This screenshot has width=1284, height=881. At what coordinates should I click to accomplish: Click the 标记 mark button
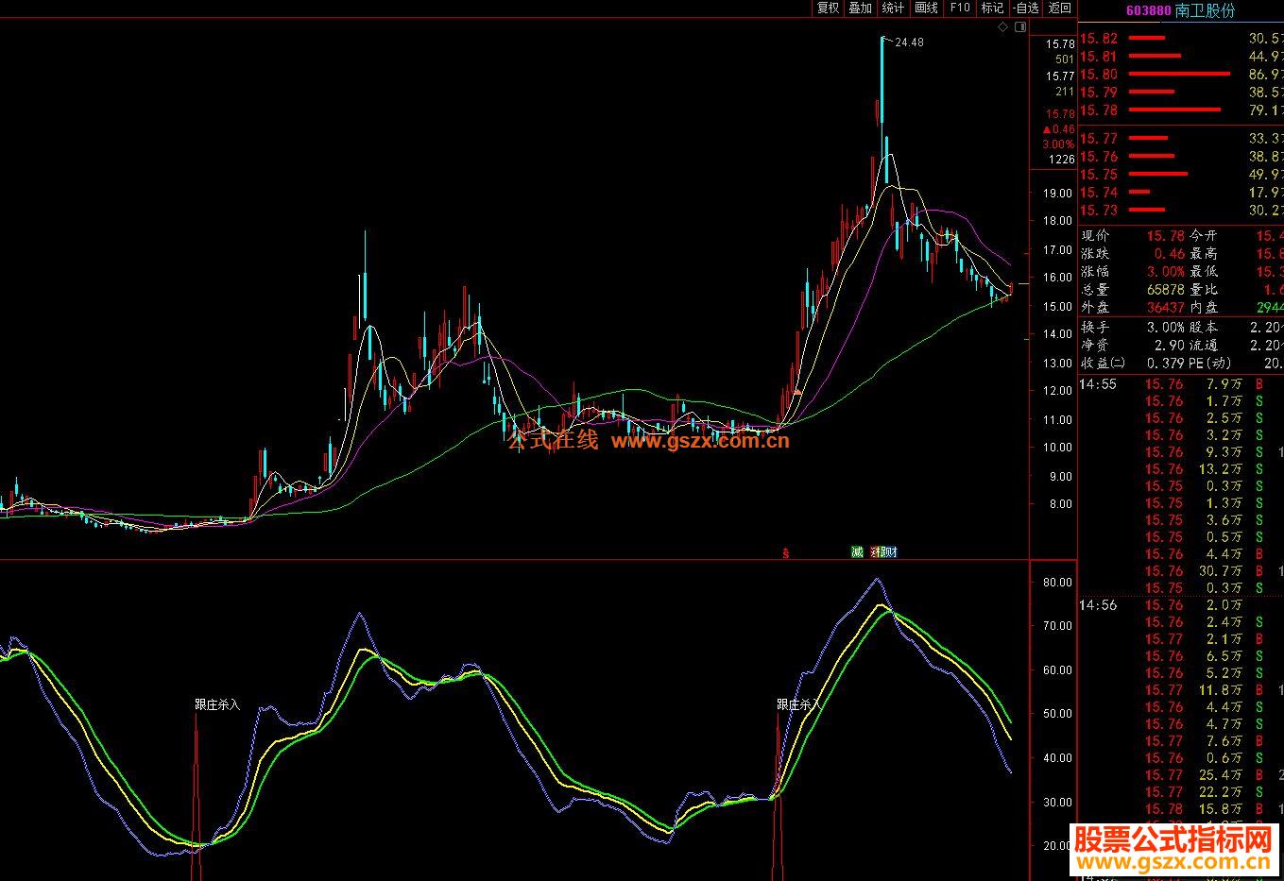(x=992, y=8)
